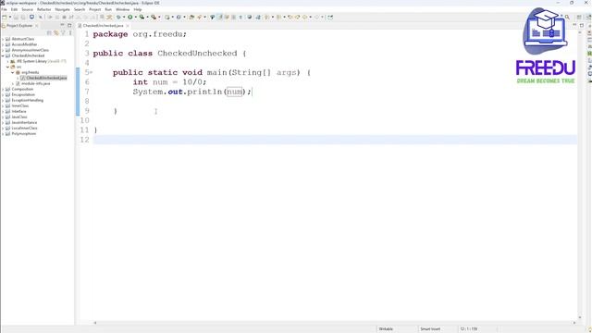
Task: Click editor horizontal scrollbar left arrow
Action: [95, 323]
